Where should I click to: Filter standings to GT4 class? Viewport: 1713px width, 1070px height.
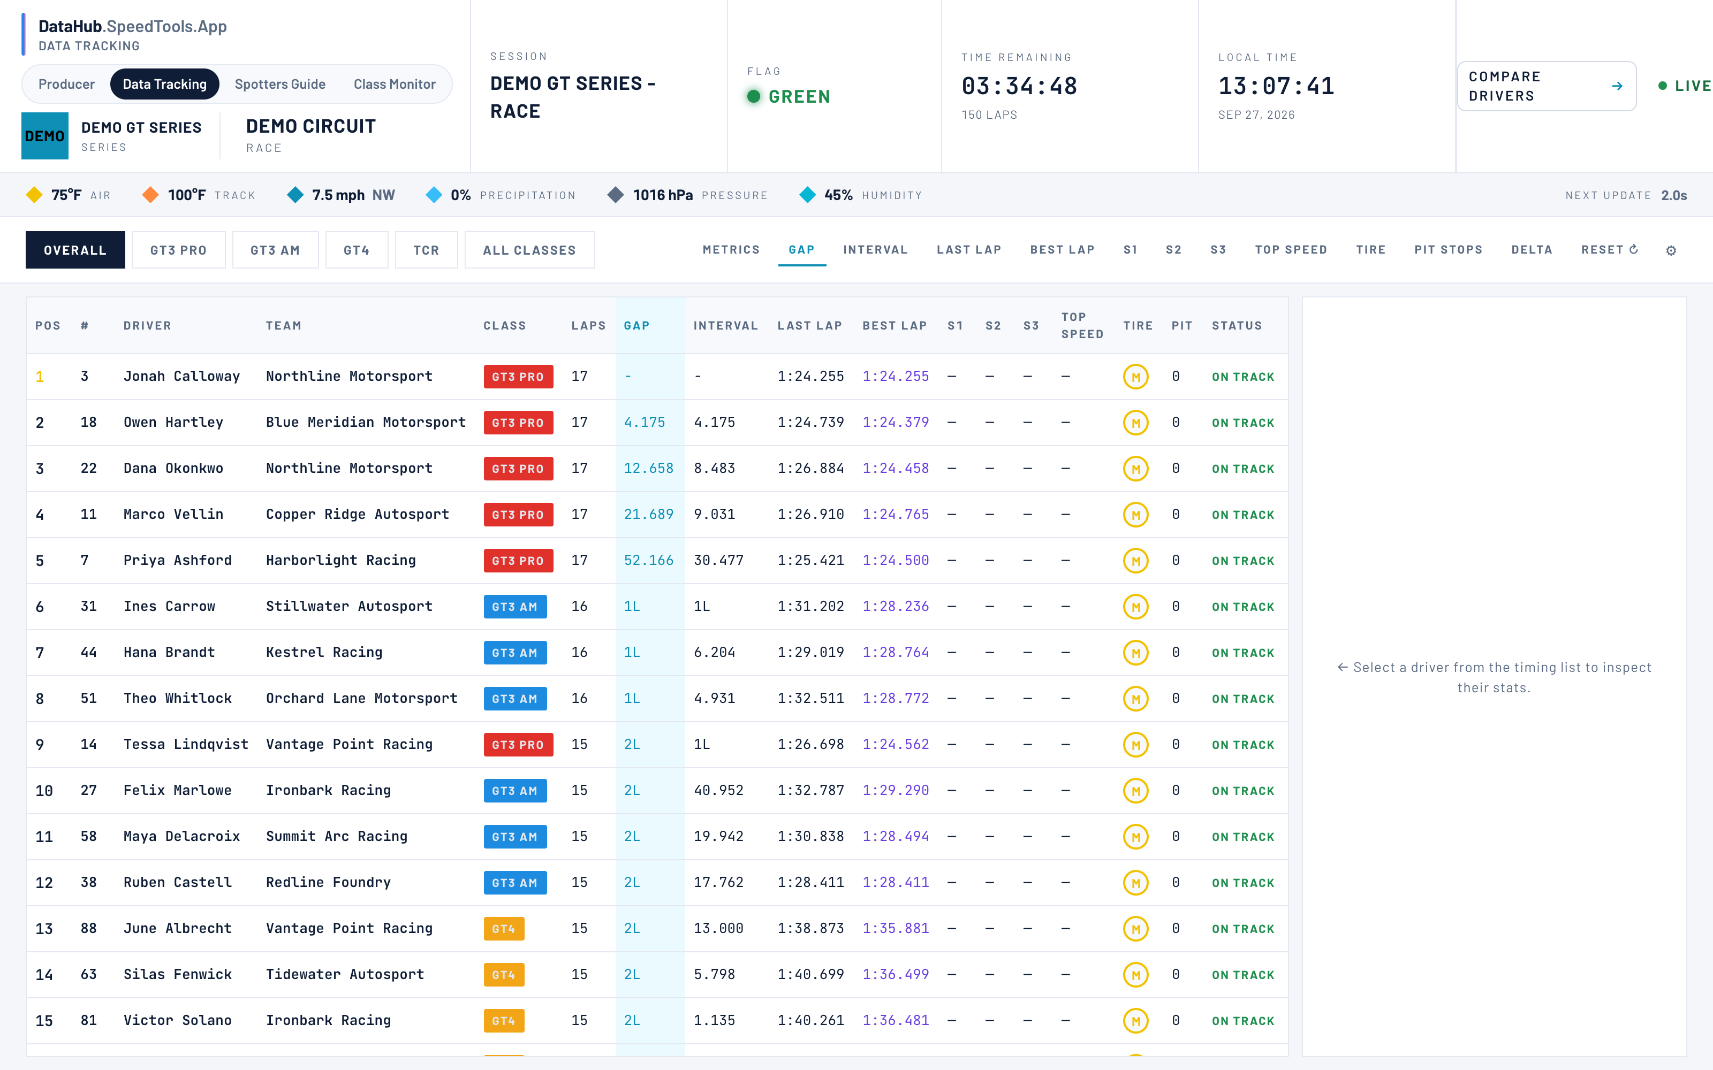click(357, 250)
